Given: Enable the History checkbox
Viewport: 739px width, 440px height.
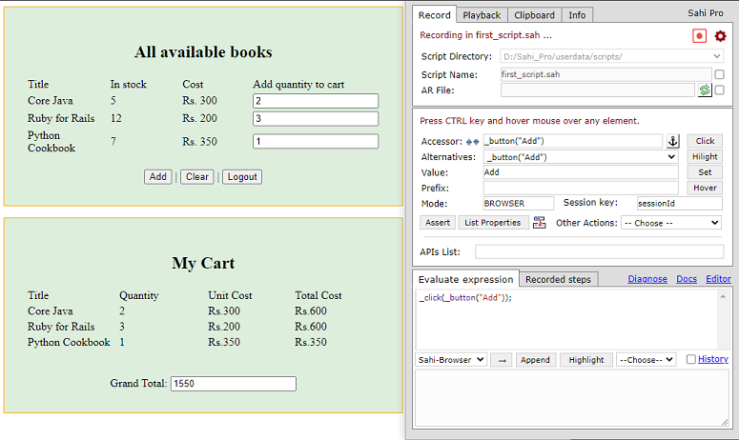Looking at the screenshot, I should click(x=691, y=360).
